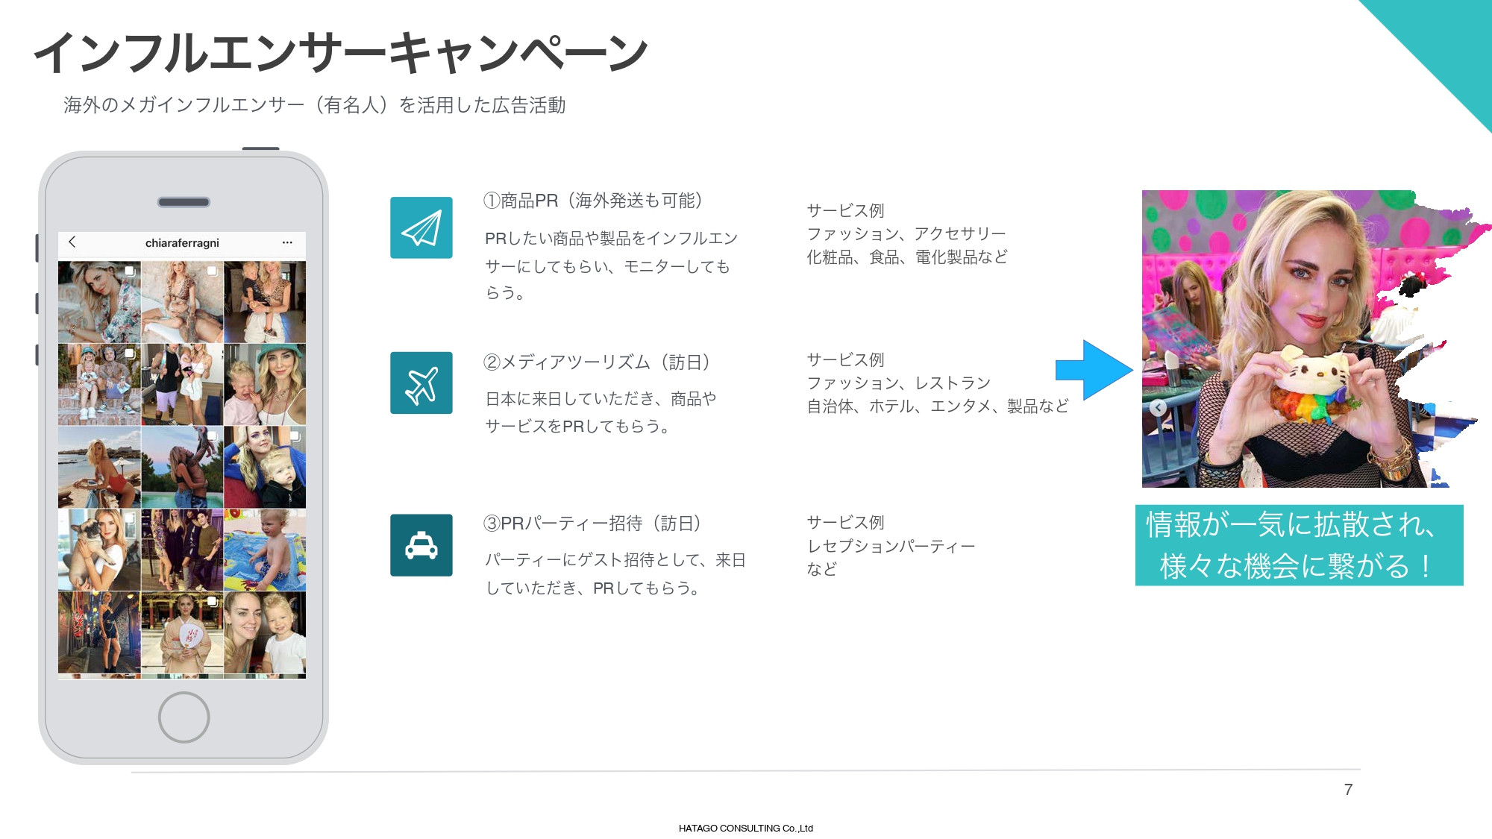Open the three-dot menu on chiaraferragni profile
The image size is (1492, 839).
(286, 242)
